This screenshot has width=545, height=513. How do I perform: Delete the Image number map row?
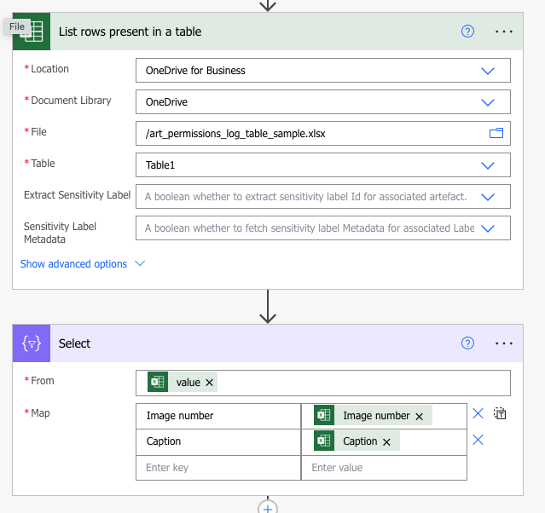pyautogui.click(x=478, y=414)
